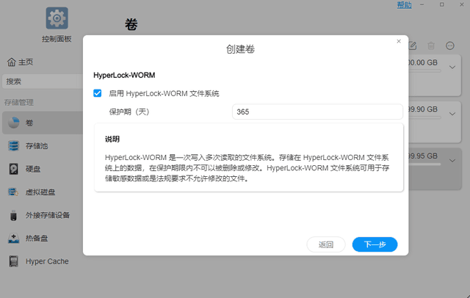The image size is (470, 298).
Task: Click the 外接存储设备 USB icon
Action: point(13,215)
